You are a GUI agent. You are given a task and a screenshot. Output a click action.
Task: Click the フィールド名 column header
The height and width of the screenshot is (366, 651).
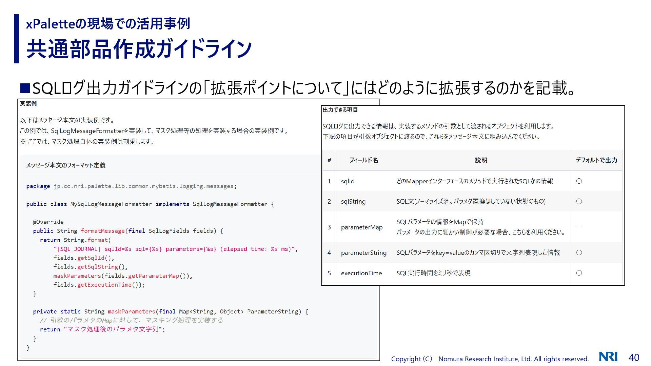(x=363, y=160)
